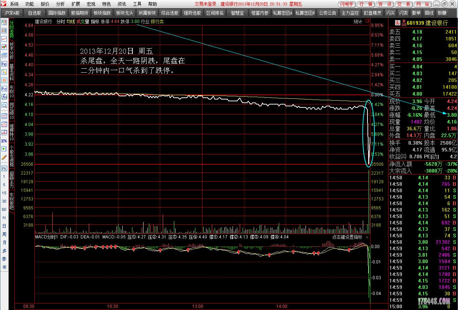
Task: Click the Fi2 icon in left sidebar
Action: 4,89
